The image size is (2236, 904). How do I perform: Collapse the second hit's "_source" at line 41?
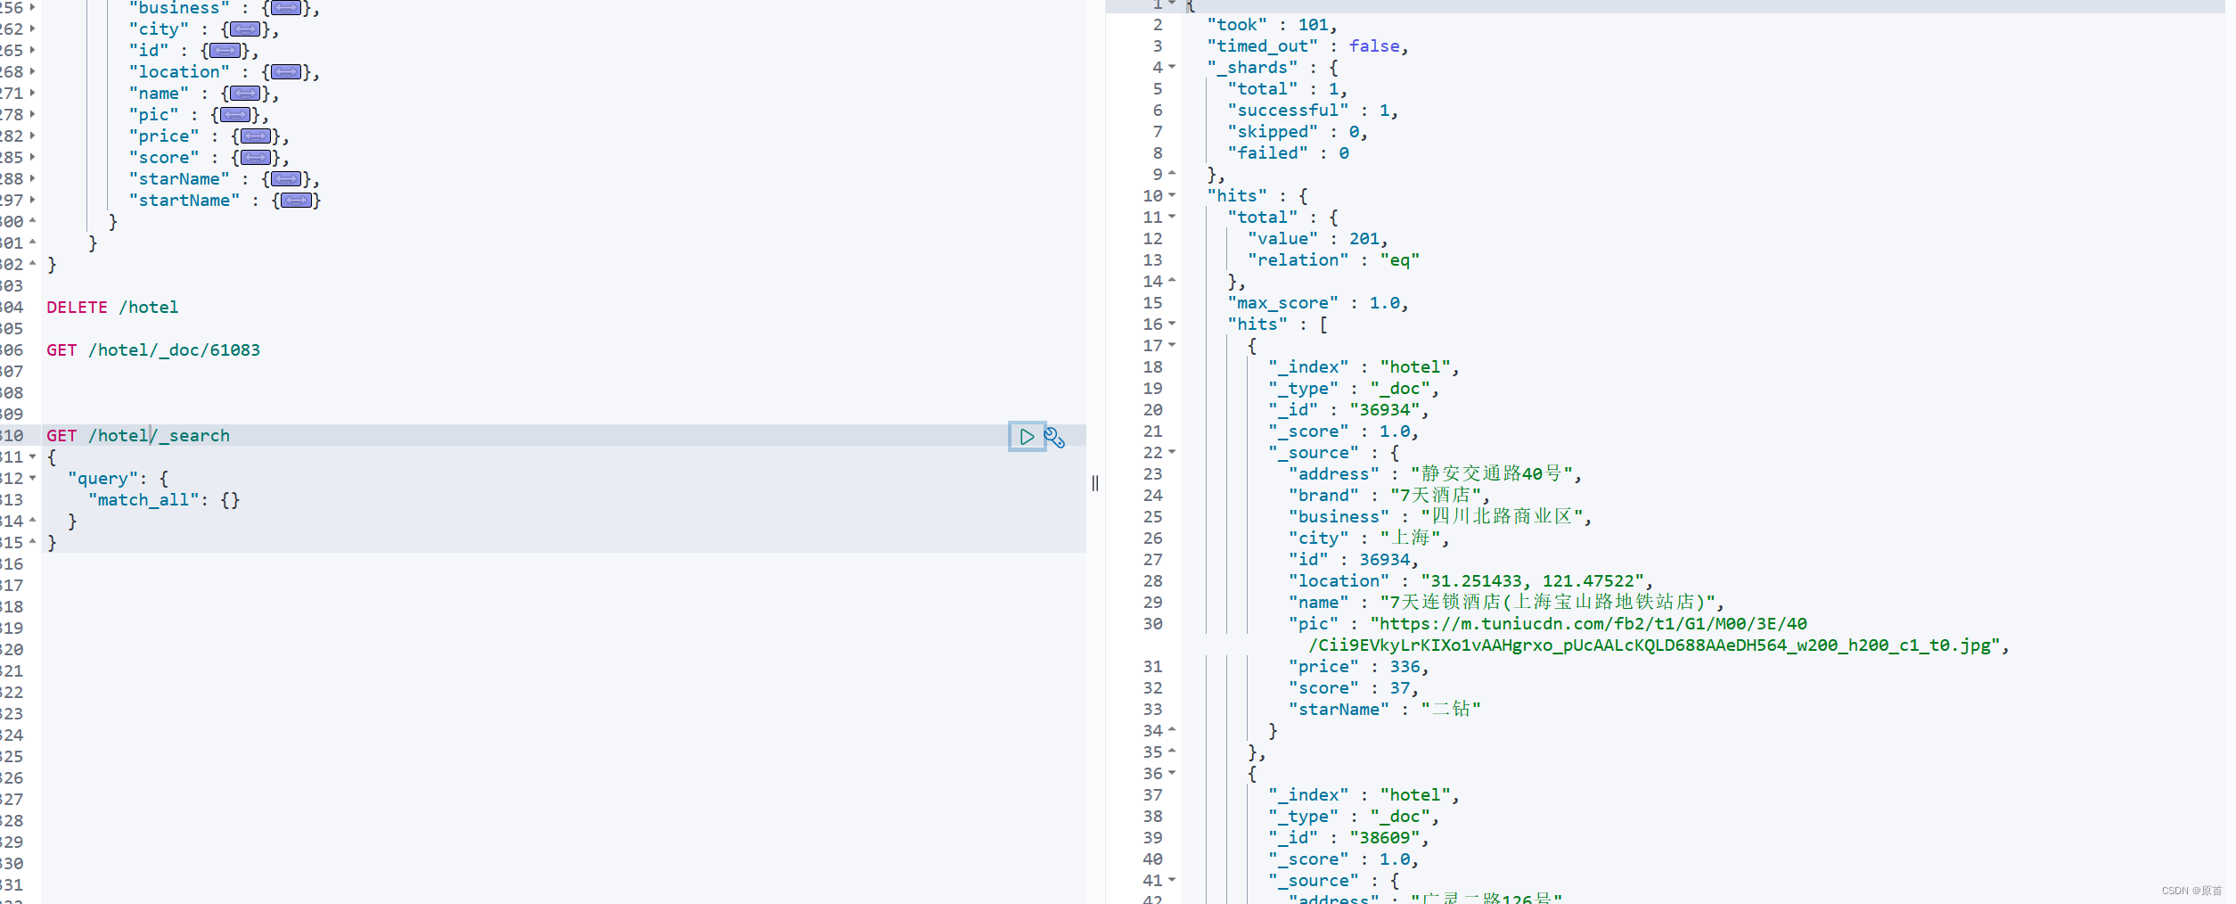1172,880
